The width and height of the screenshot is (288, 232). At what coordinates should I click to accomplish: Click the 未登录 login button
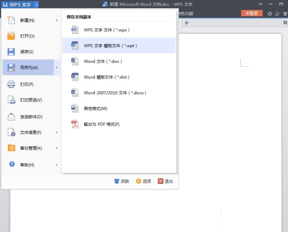(252, 13)
